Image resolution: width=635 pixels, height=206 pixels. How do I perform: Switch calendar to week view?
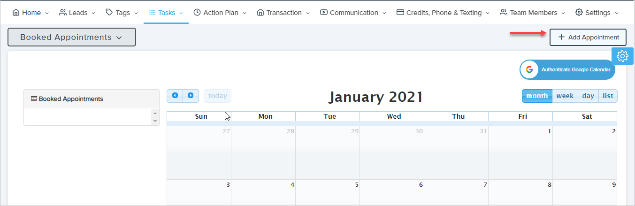pyautogui.click(x=565, y=96)
